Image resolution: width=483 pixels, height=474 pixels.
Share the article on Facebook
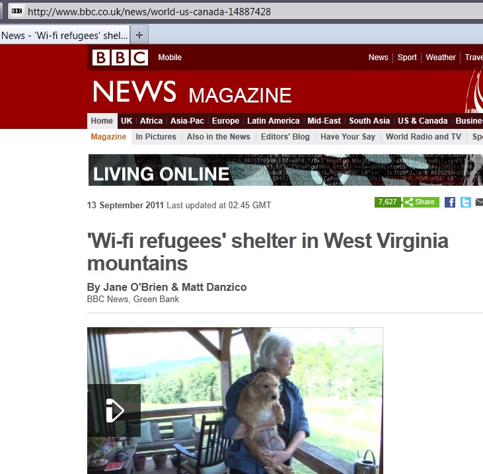coord(450,202)
